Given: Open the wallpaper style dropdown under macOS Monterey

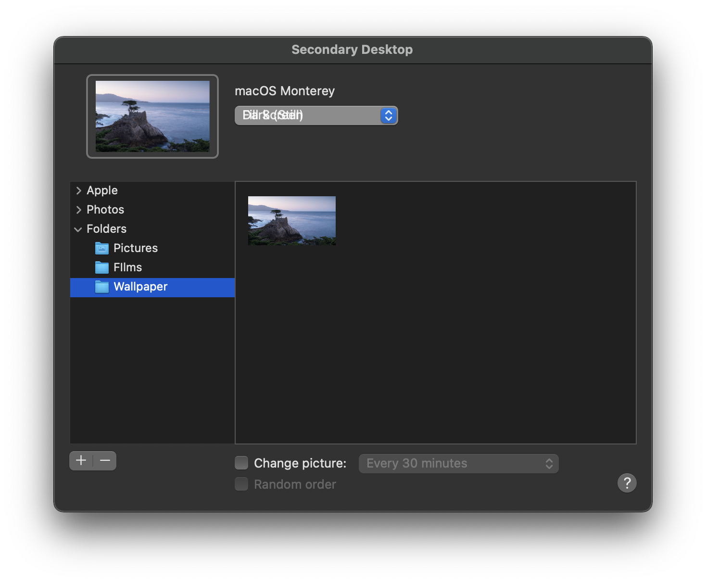Looking at the screenshot, I should click(x=316, y=115).
